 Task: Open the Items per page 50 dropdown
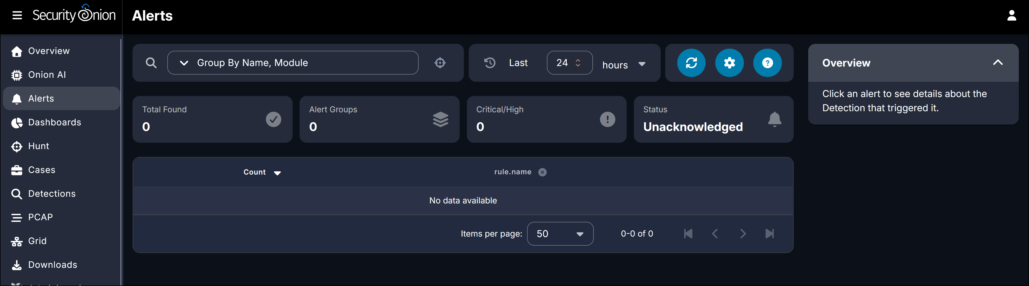pyautogui.click(x=560, y=234)
